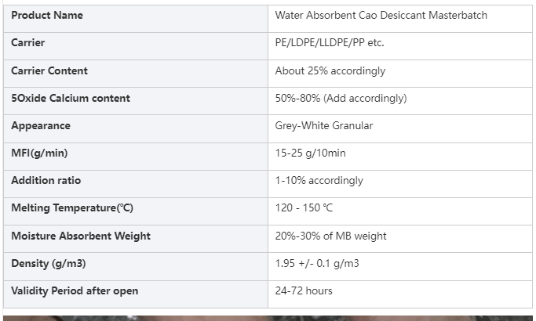Select About 25% accordingly value

pos(330,71)
